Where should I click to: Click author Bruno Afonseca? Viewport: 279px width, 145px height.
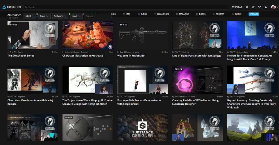181,97
